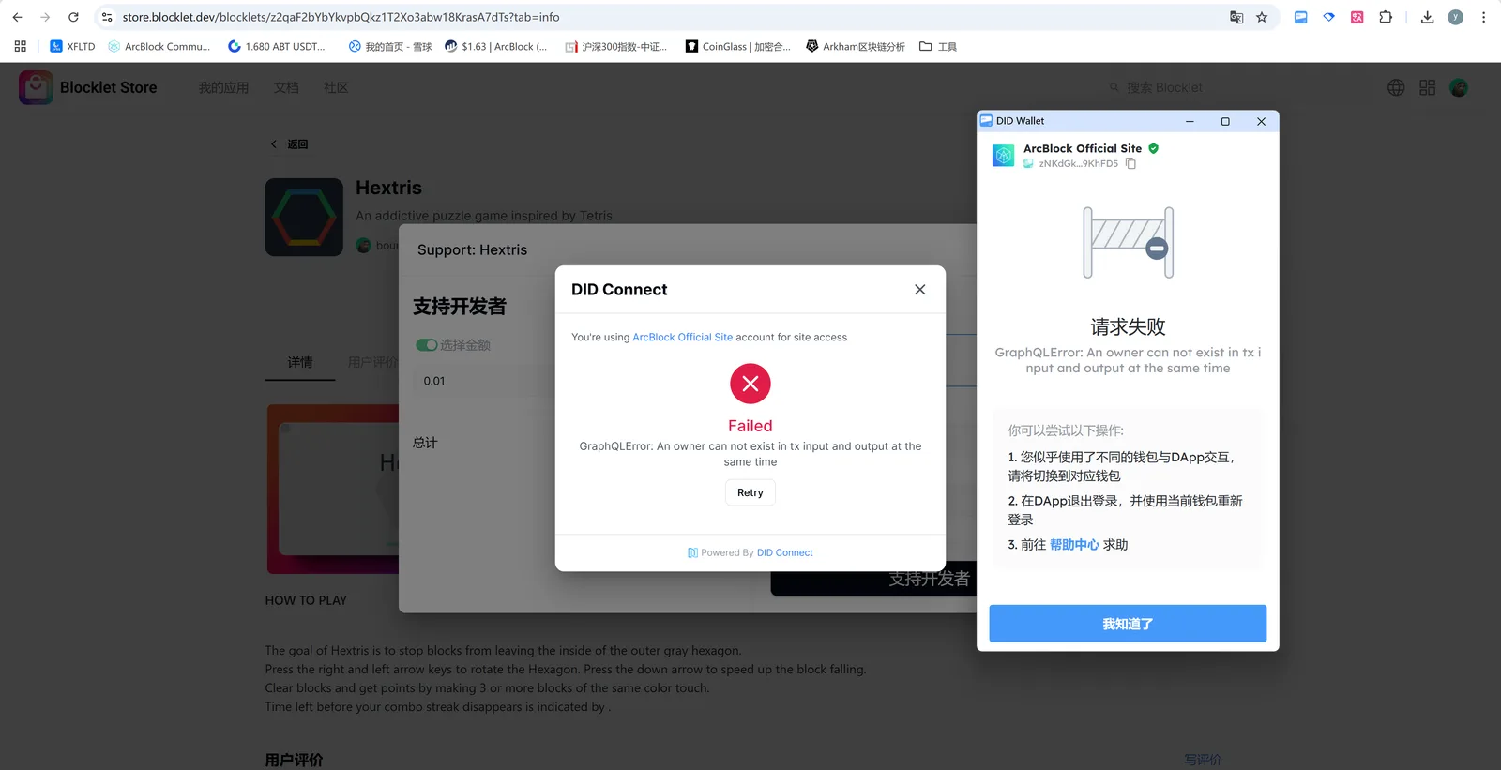
Task: Click the Retry button
Action: coord(750,492)
